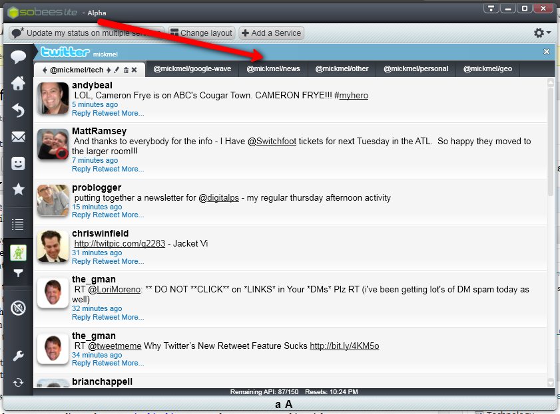Click the Change layout button

202,33
